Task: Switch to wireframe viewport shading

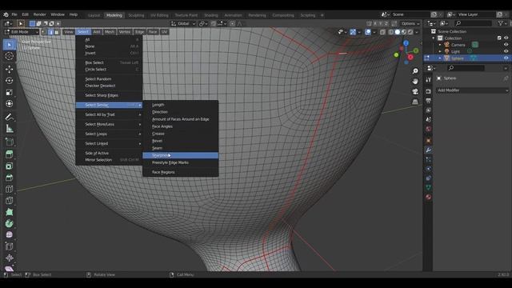Action: 391,32
